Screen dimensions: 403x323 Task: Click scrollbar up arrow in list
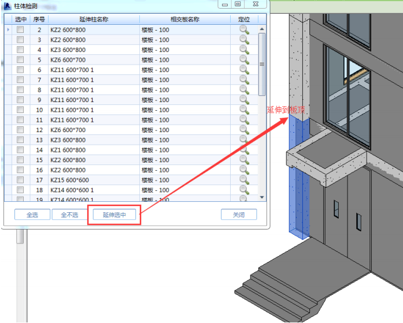pos(262,29)
